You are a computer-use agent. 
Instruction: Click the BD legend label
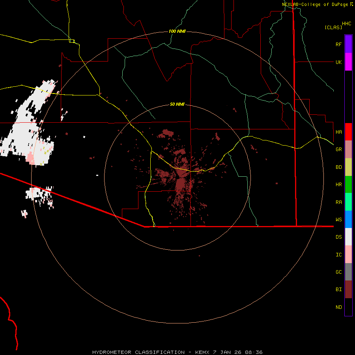pyautogui.click(x=338, y=167)
